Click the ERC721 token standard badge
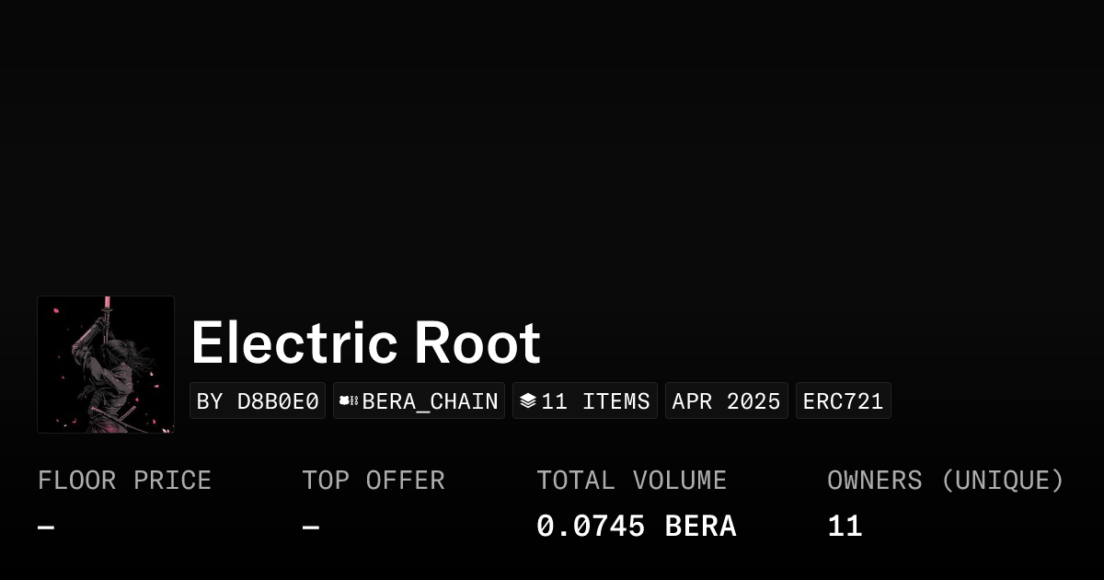This screenshot has width=1104, height=580. 843,400
